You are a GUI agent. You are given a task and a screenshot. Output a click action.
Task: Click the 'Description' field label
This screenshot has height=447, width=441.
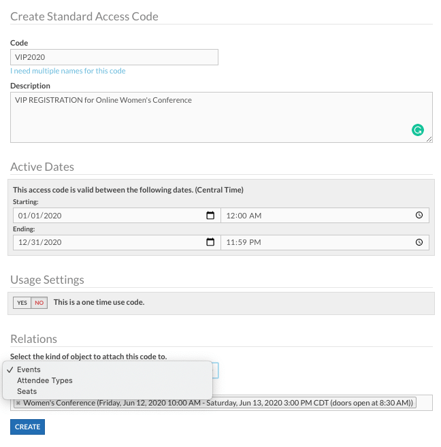tap(30, 86)
